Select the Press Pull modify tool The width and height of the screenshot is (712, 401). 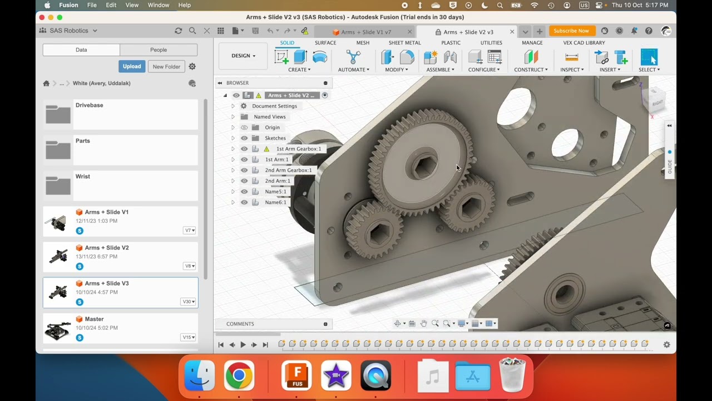[388, 57]
